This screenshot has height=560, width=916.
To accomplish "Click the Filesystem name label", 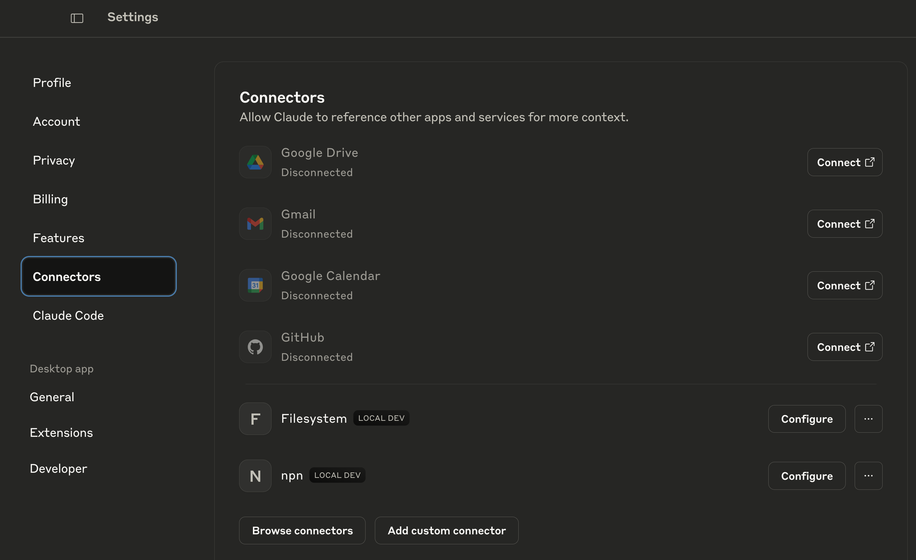I will click(314, 419).
